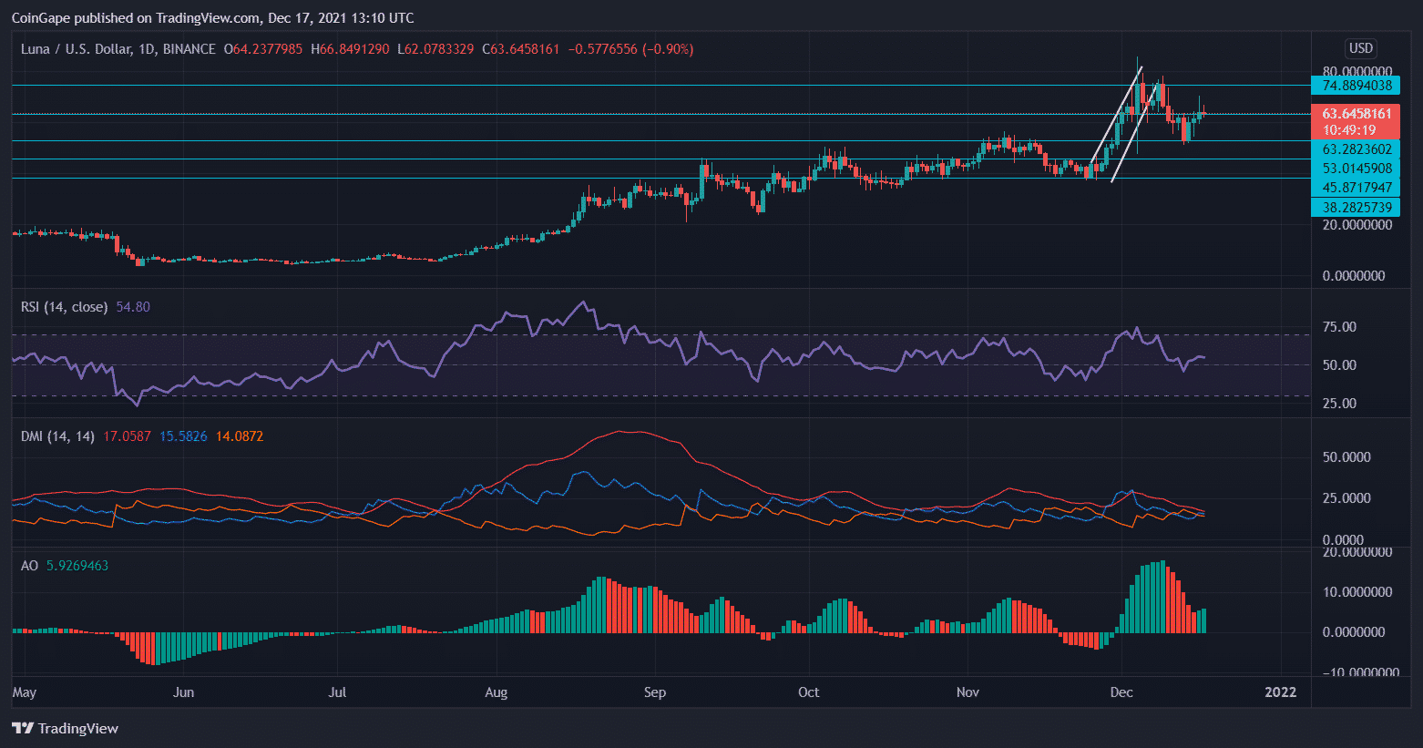Click the 2022 label on time axis
Screen dimensions: 1423x748
(1280, 692)
